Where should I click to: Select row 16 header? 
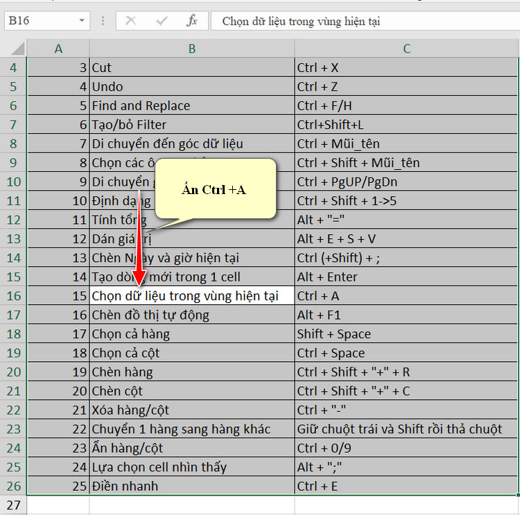pyautogui.click(x=13, y=296)
